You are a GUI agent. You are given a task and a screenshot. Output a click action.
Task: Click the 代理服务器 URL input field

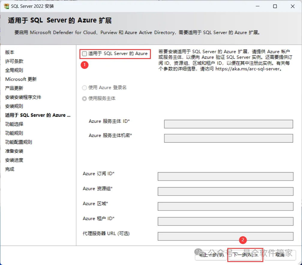click(x=225, y=236)
